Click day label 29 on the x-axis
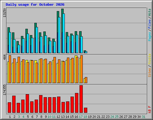This screenshot has width=153, height=120. click(134, 117)
